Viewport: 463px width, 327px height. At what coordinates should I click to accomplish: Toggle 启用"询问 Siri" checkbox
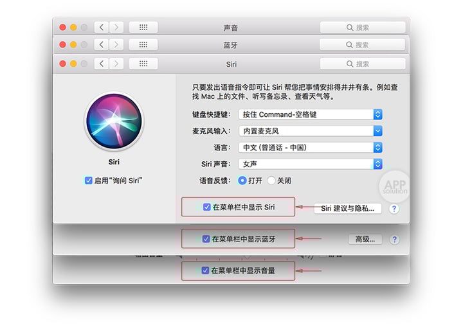pyautogui.click(x=88, y=181)
